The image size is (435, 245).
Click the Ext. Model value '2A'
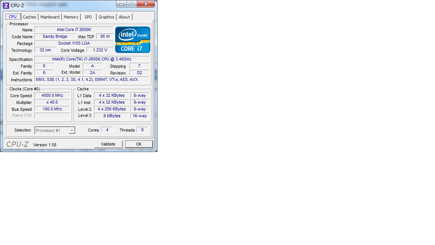pyautogui.click(x=93, y=73)
